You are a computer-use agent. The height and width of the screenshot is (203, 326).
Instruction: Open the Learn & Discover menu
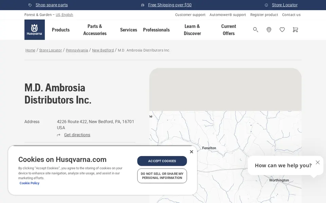[x=192, y=30]
